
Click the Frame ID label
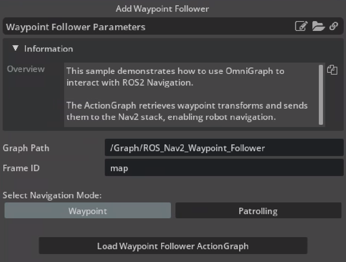click(x=21, y=168)
